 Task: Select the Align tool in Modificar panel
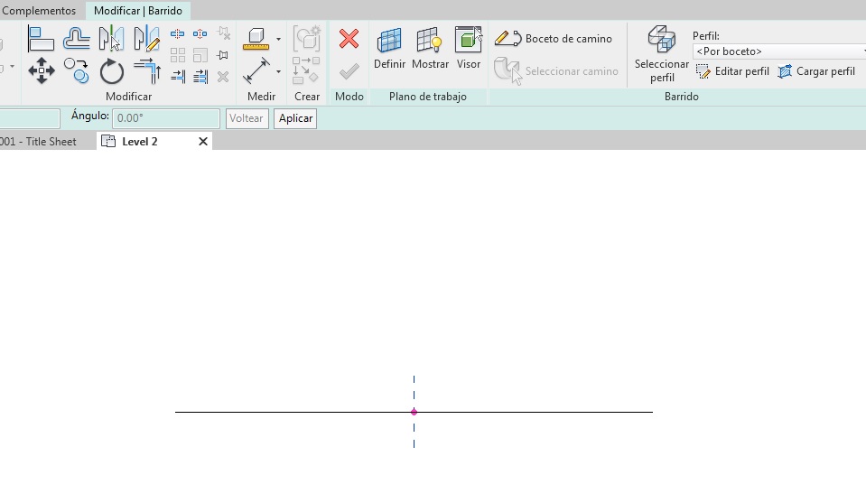pyautogui.click(x=42, y=39)
